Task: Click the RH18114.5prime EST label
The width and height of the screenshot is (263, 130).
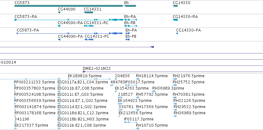Action: [152, 76]
